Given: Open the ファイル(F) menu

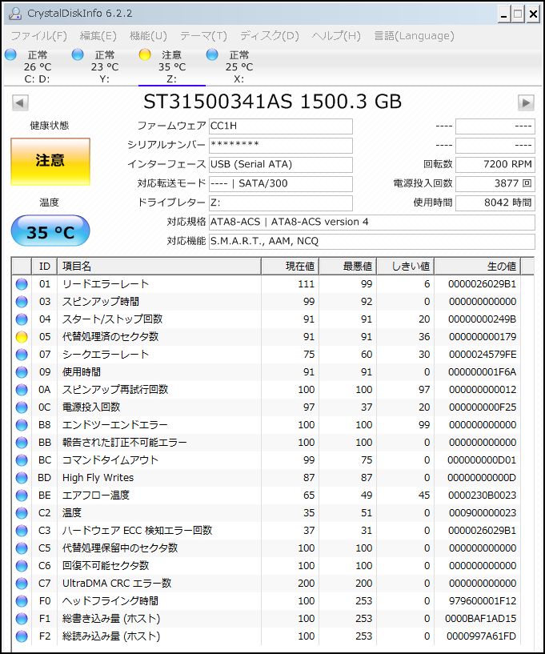Looking at the screenshot, I should pos(38,36).
